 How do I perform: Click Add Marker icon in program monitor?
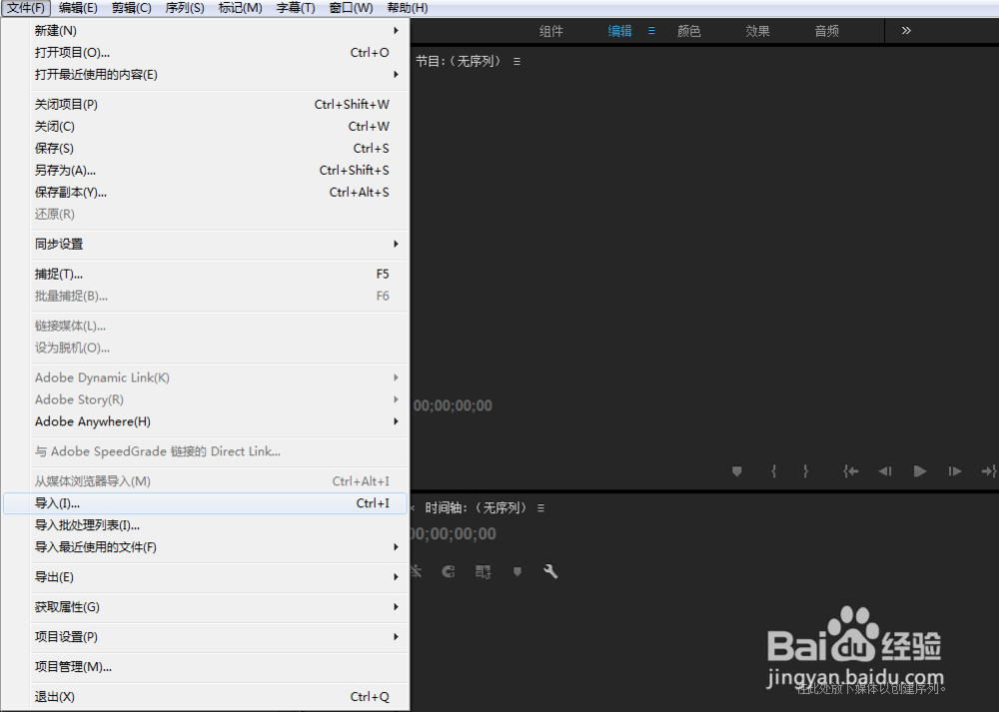[736, 471]
